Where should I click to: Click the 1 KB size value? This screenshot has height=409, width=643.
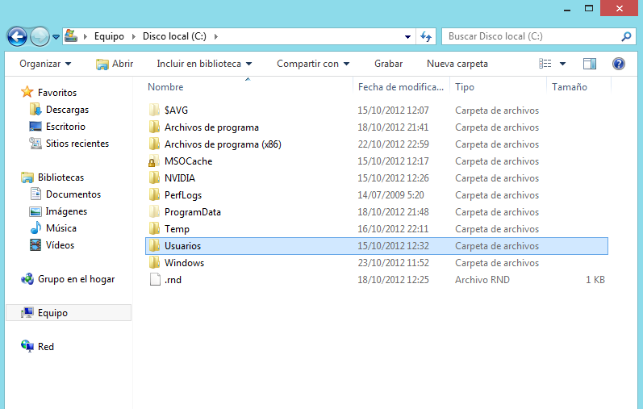[x=595, y=280]
